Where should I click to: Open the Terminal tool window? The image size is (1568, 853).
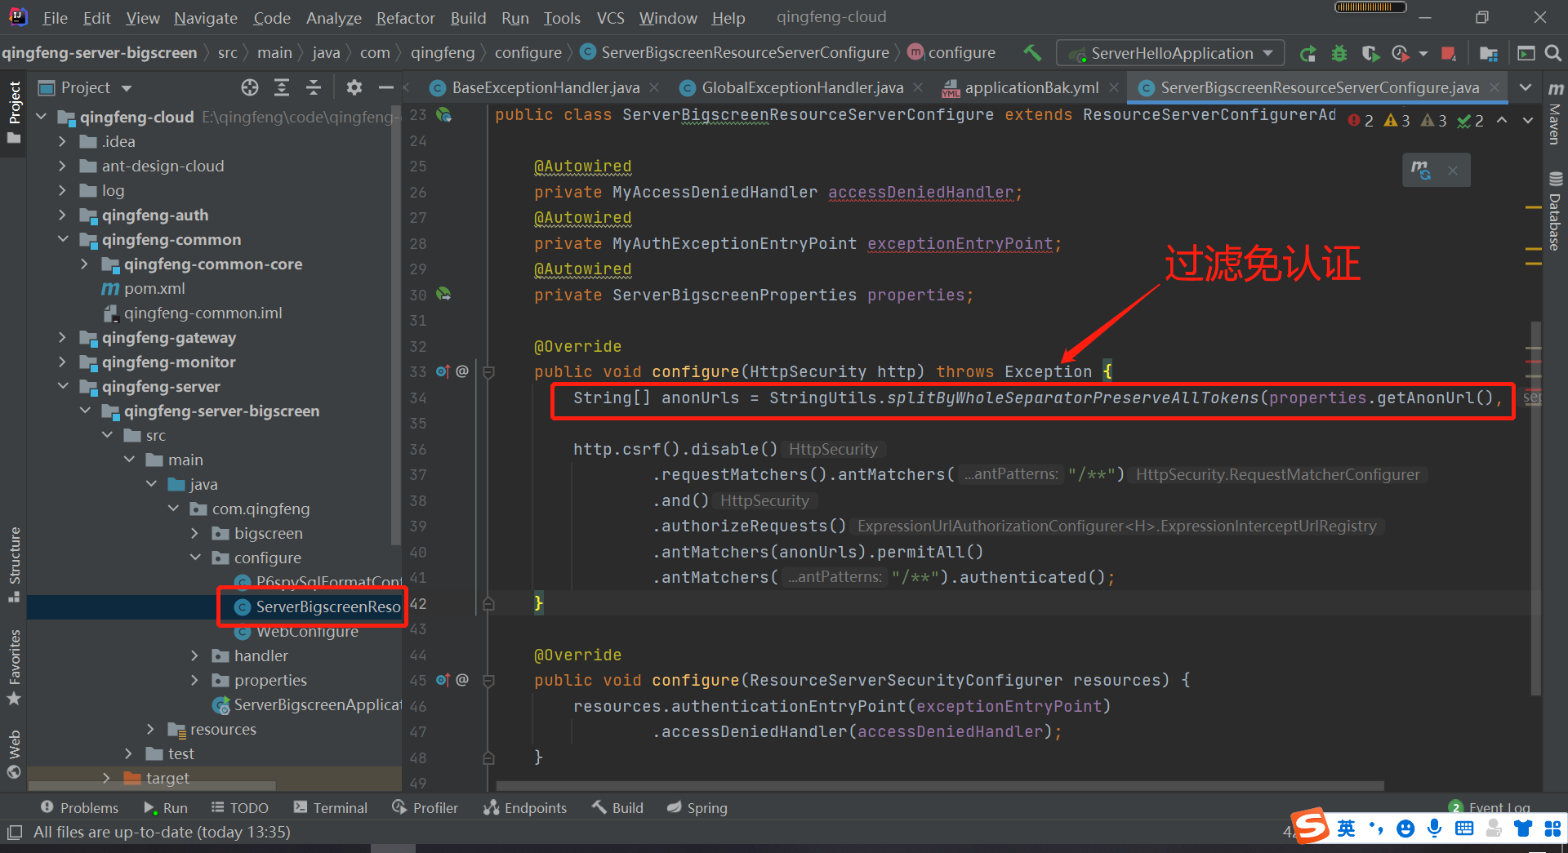click(331, 807)
